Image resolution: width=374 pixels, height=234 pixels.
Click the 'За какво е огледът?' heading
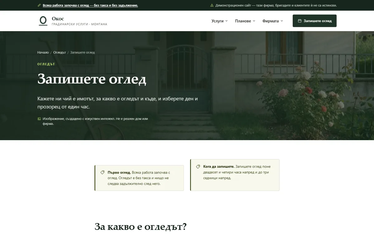(x=141, y=226)
